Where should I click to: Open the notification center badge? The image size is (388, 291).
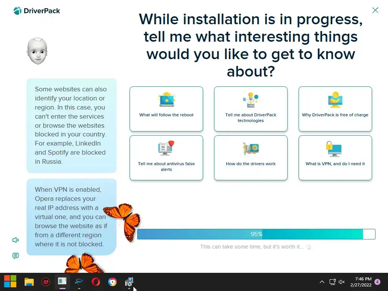coord(377,282)
